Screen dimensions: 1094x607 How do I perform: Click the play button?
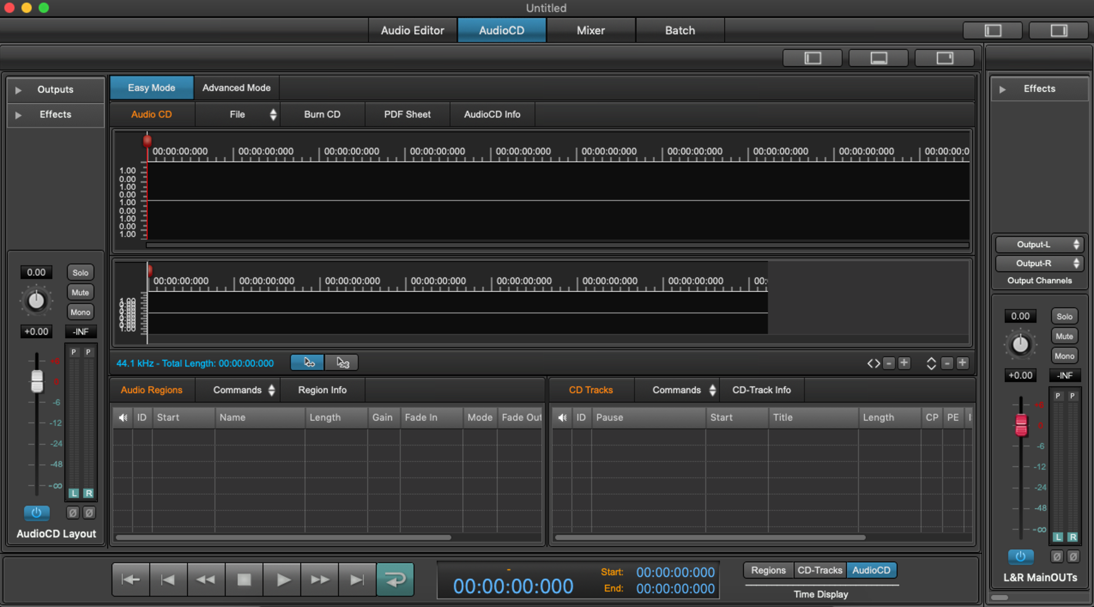(281, 580)
